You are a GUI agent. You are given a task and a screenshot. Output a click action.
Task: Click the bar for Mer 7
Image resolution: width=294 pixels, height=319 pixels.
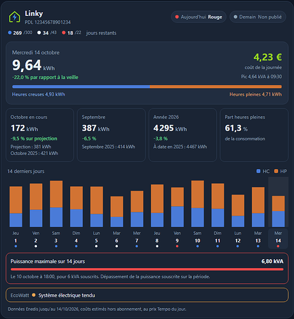tap(137, 209)
